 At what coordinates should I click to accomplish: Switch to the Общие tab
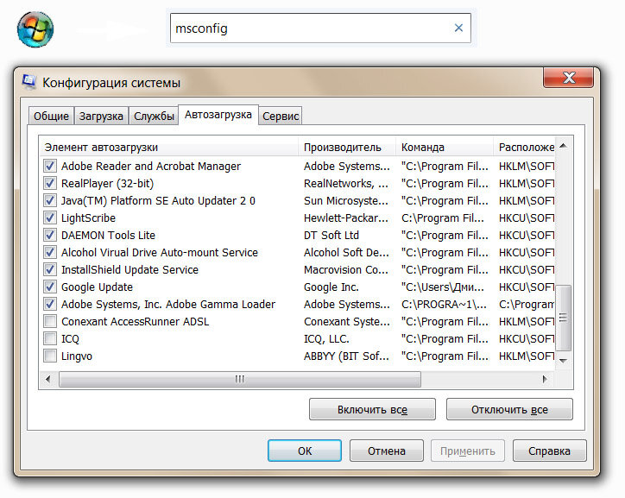pyautogui.click(x=51, y=116)
